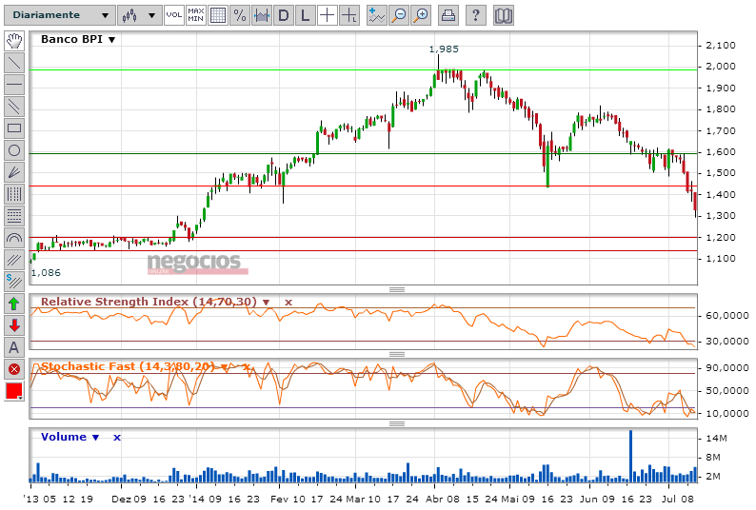Click the 14M volume axis label
756x510 pixels.
[716, 439]
